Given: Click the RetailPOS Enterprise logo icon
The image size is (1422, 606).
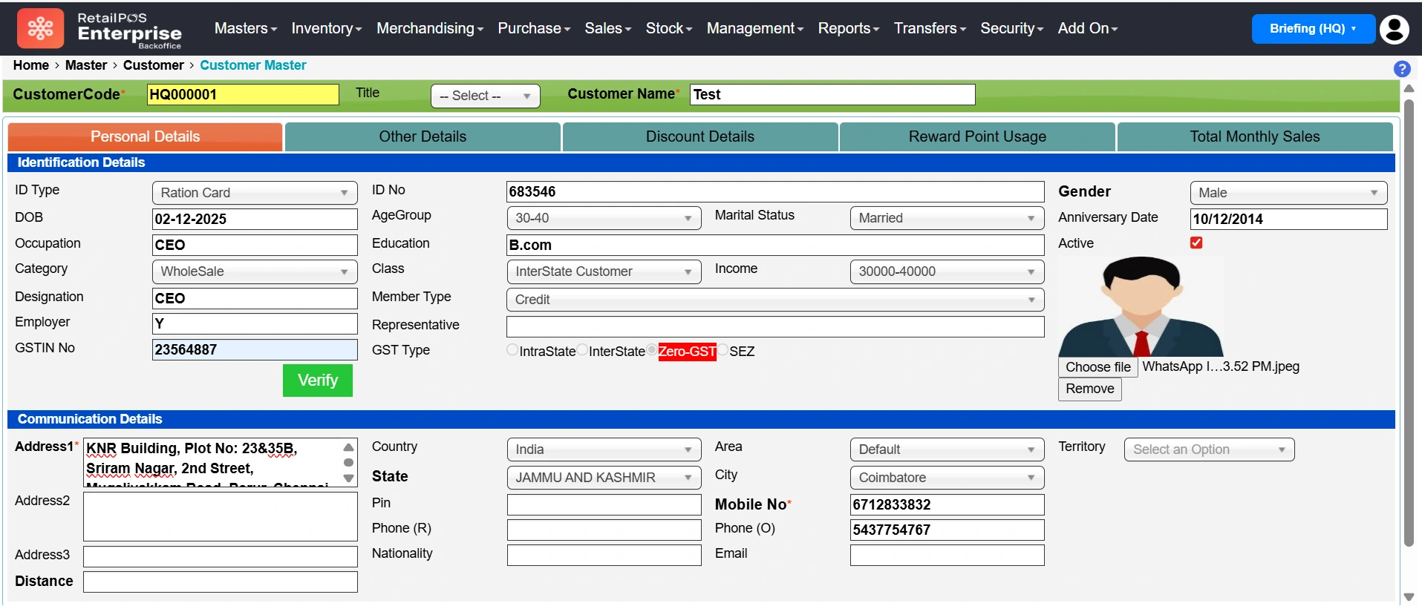Looking at the screenshot, I should click(x=40, y=28).
